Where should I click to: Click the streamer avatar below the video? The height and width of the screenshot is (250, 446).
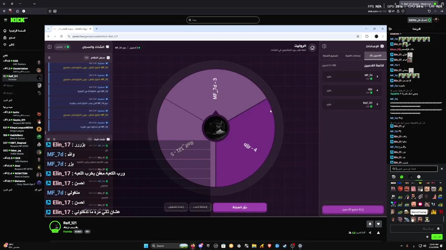tap(55, 226)
